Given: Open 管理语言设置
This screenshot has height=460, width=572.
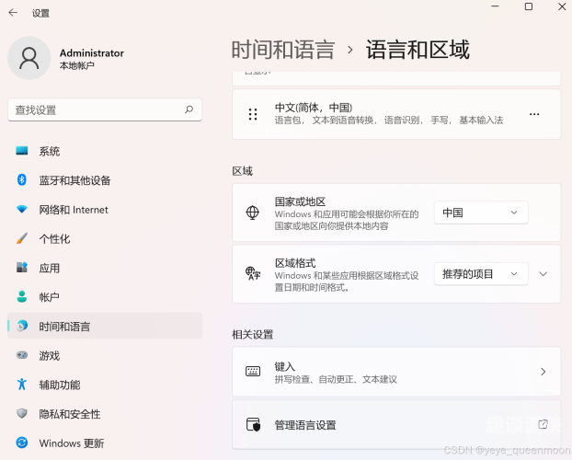Looking at the screenshot, I should tap(396, 425).
